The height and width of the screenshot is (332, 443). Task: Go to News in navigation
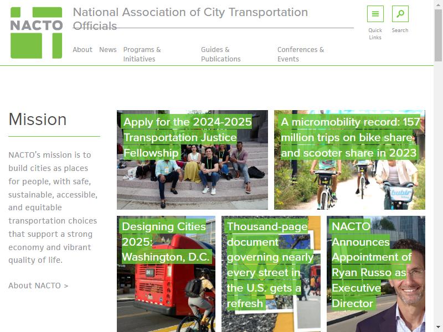(x=107, y=50)
